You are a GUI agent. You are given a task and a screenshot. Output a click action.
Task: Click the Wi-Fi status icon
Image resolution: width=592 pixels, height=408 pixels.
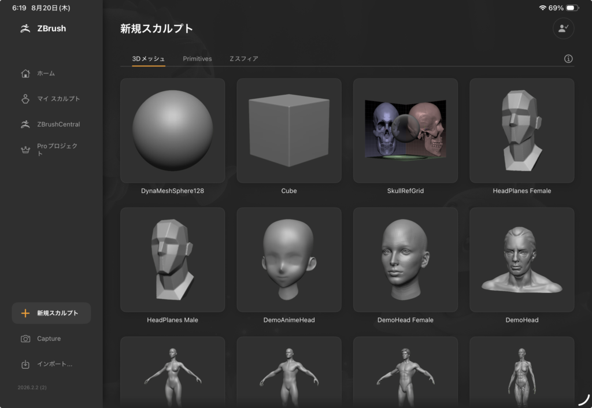(542, 8)
